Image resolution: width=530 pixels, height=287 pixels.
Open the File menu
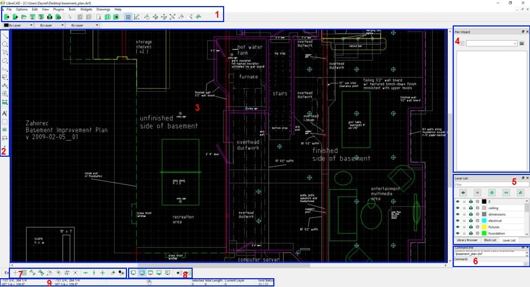click(x=9, y=9)
